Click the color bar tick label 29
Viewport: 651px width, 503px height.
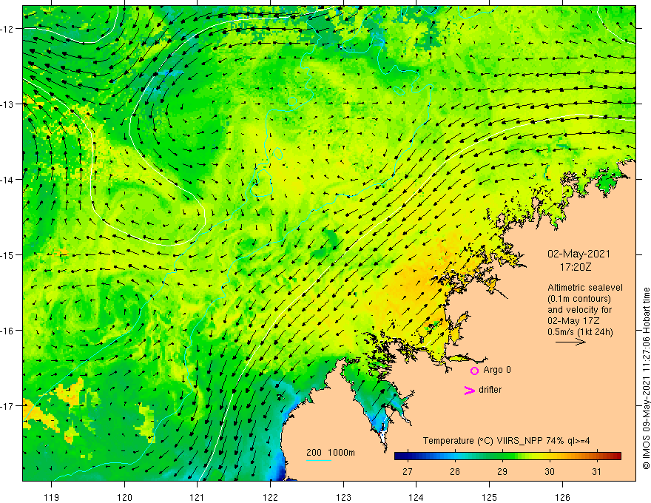tap(502, 471)
